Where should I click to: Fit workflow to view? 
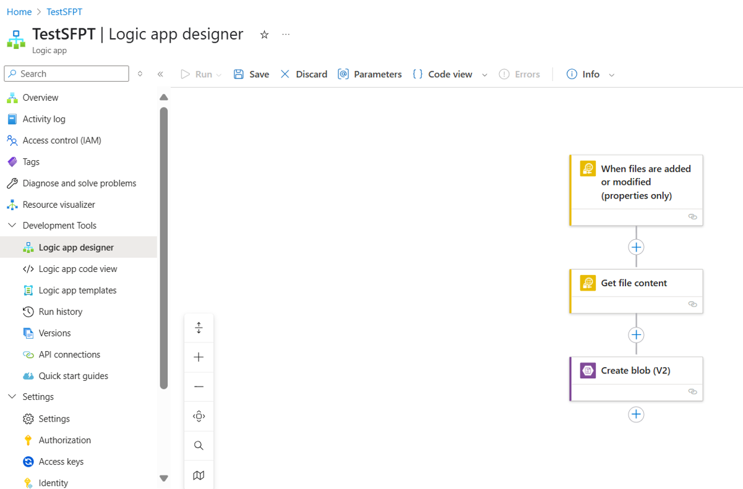click(x=199, y=417)
